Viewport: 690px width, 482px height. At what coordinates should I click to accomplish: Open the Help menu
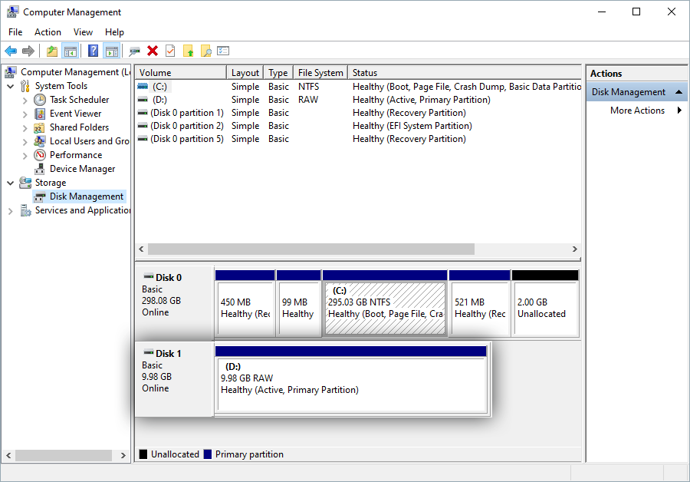[114, 32]
